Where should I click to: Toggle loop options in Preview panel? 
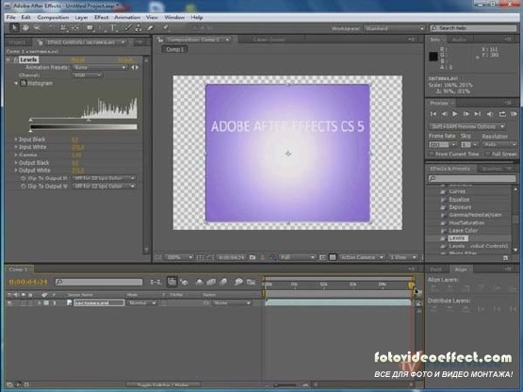click(502, 114)
